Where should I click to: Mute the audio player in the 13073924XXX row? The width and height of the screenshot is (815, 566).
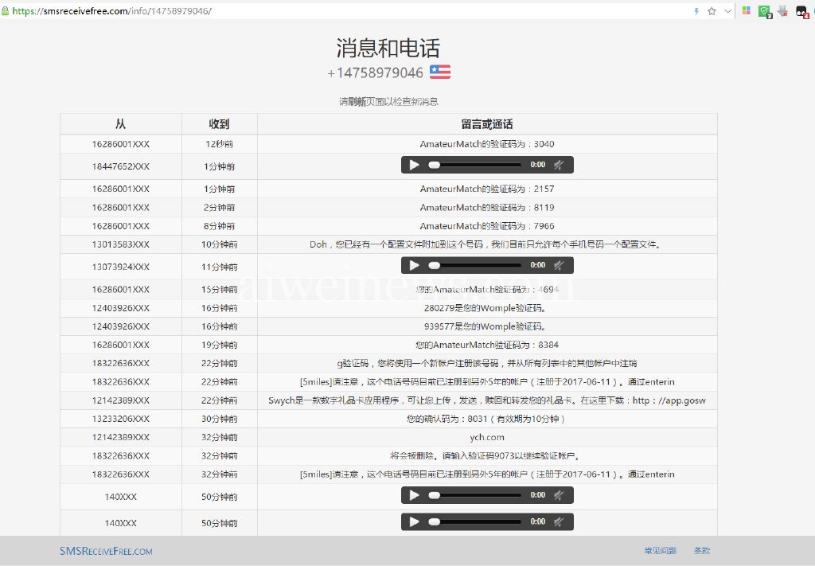559,266
